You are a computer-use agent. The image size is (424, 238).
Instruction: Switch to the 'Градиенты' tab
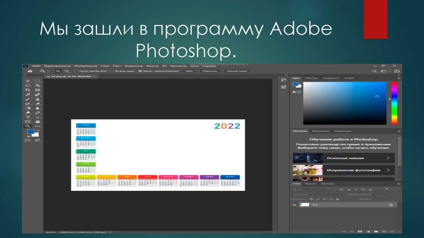(x=331, y=78)
